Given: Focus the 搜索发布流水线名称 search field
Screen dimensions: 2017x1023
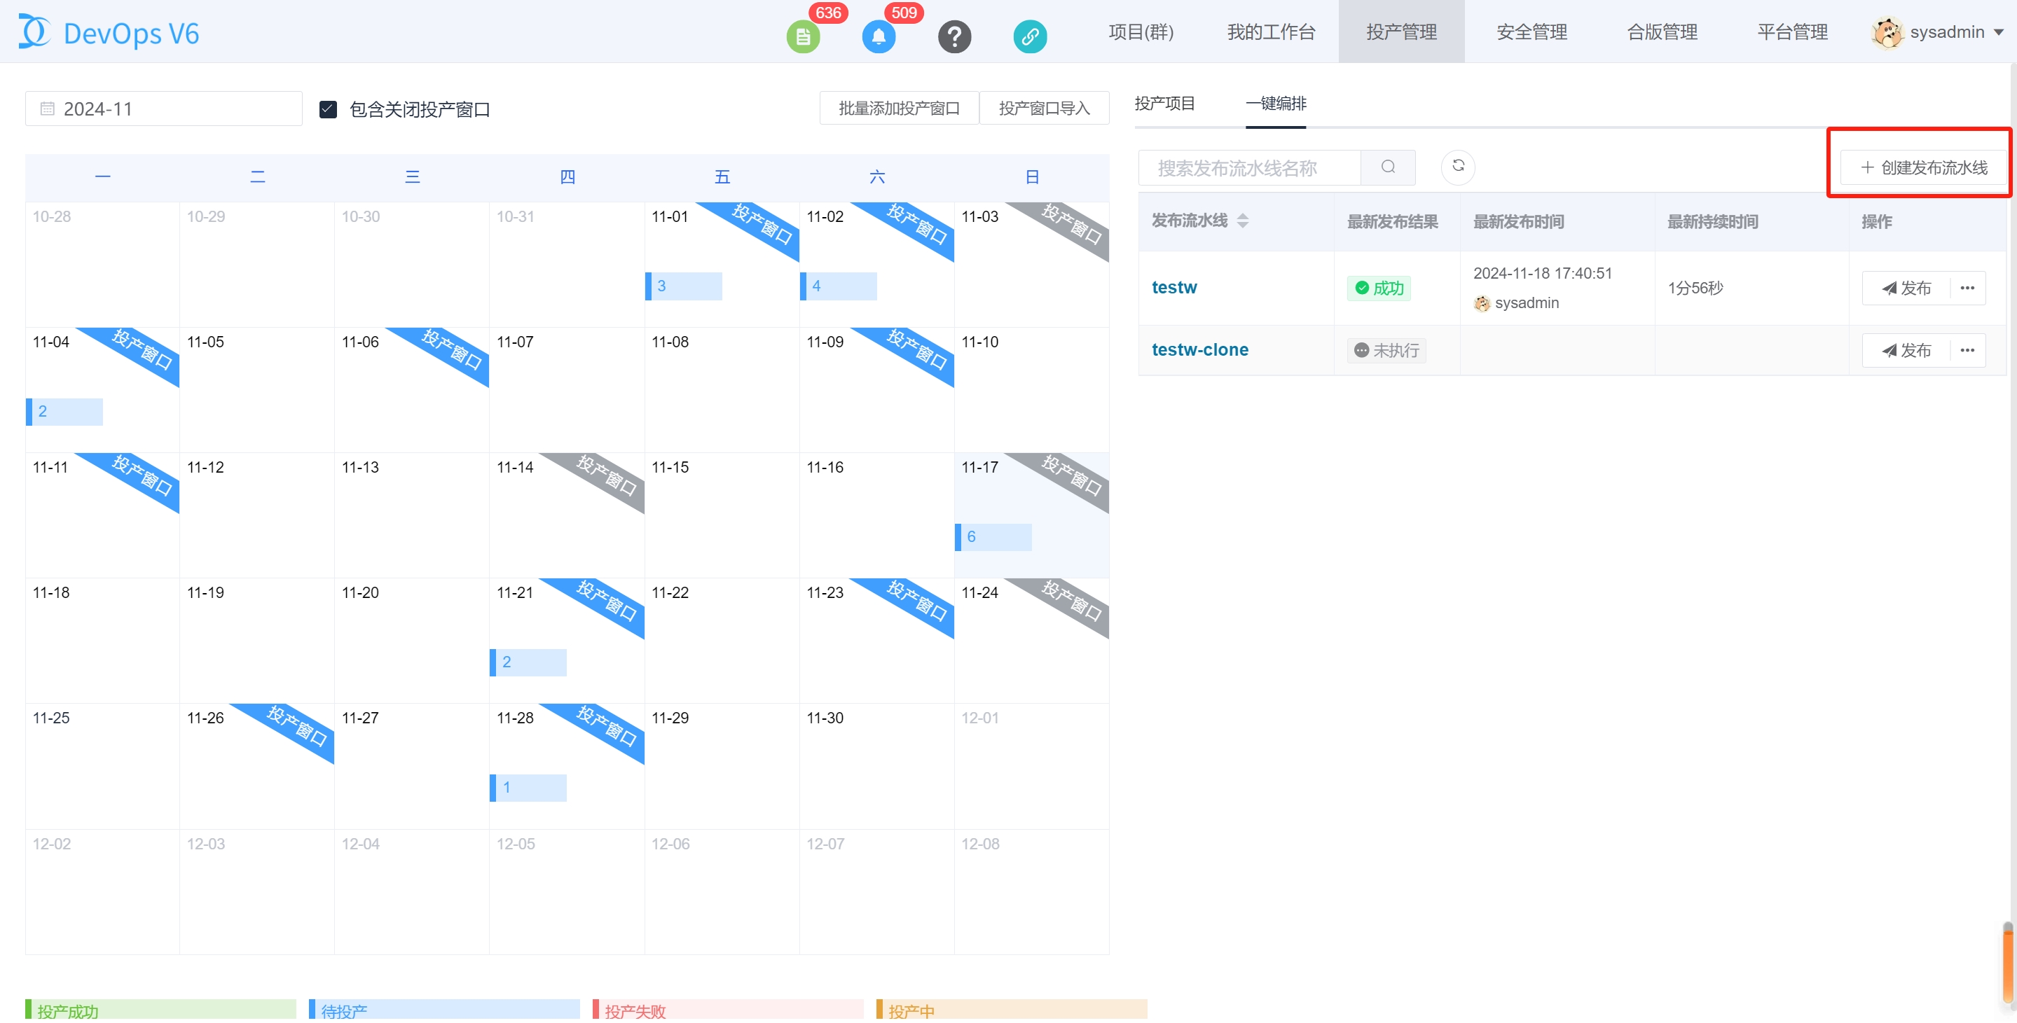Looking at the screenshot, I should coord(1249,167).
